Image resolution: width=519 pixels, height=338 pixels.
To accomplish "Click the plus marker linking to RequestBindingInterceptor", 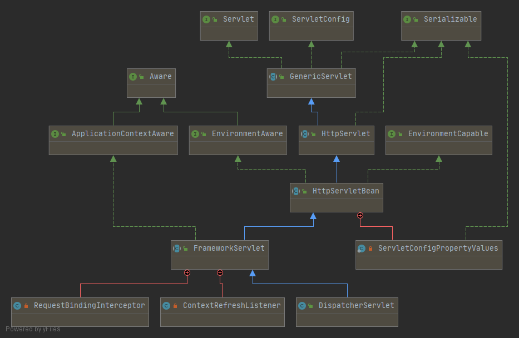I will pyautogui.click(x=187, y=272).
